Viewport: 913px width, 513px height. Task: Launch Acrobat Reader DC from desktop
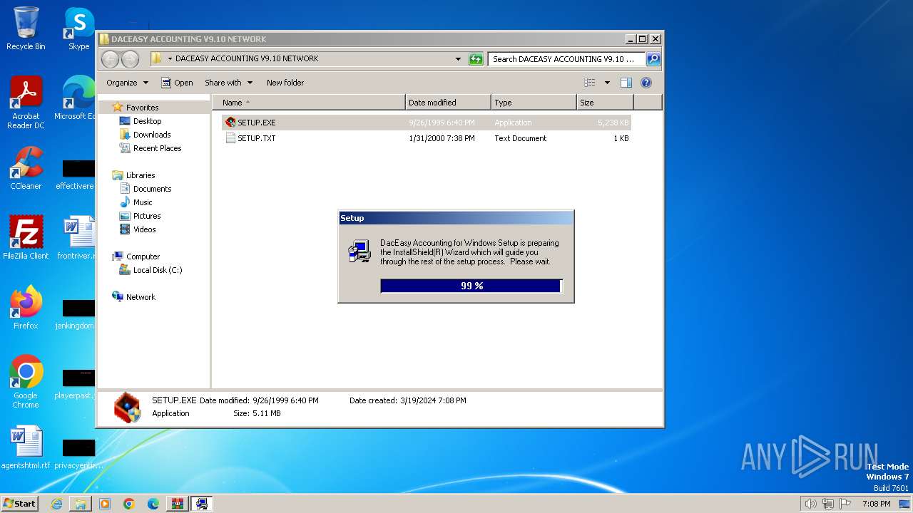coord(26,103)
